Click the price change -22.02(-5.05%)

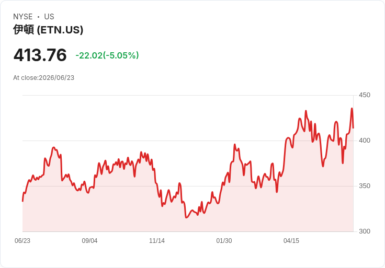point(107,55)
